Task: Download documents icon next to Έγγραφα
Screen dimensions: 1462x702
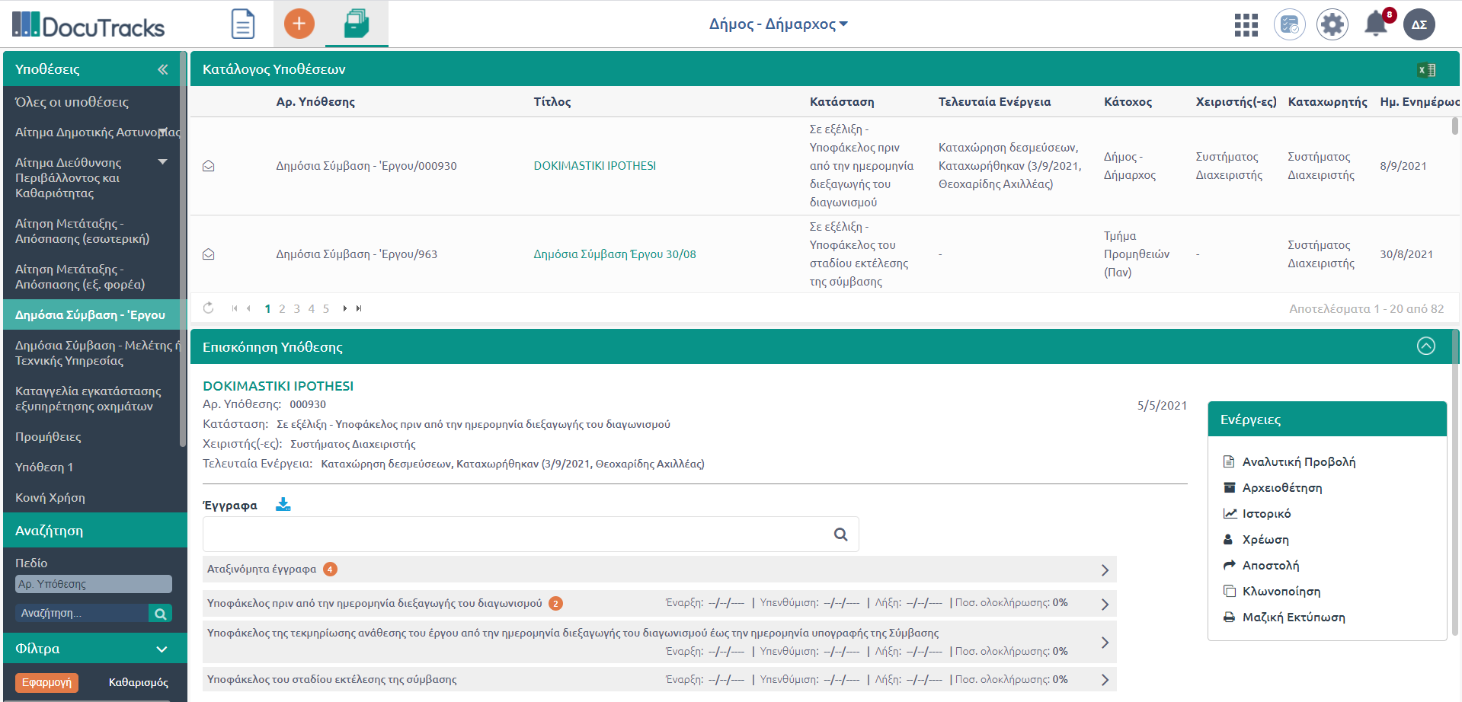Action: pos(283,505)
